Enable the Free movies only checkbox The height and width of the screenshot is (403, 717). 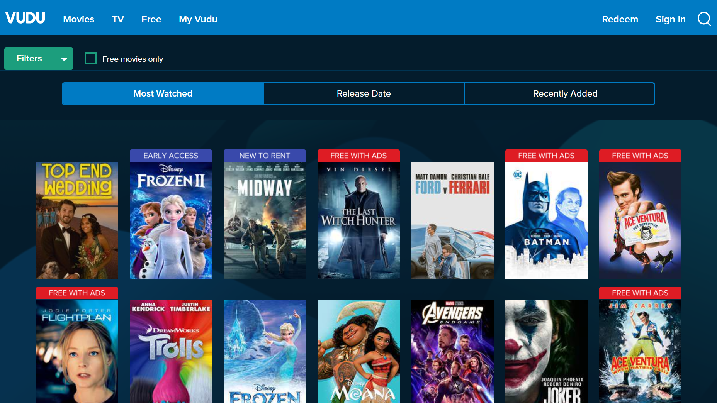[x=90, y=58]
